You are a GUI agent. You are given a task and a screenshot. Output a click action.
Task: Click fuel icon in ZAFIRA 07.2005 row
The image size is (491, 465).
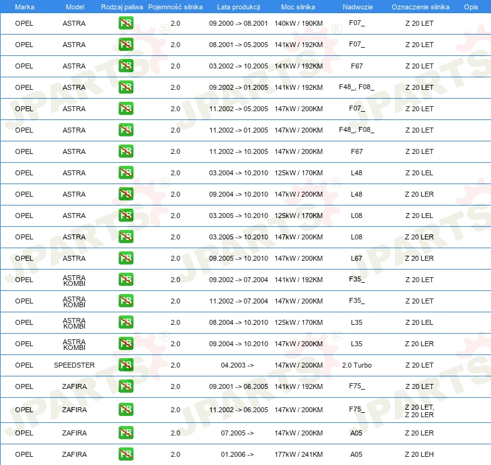[126, 433]
